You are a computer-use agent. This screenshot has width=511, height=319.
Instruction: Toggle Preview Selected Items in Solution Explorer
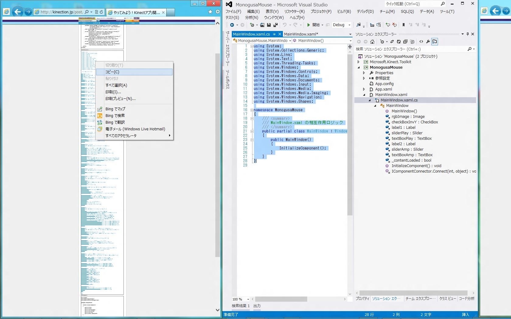(435, 42)
